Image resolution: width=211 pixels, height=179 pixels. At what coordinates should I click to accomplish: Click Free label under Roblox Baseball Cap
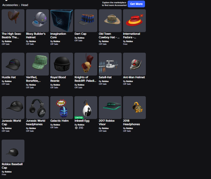point(4,174)
